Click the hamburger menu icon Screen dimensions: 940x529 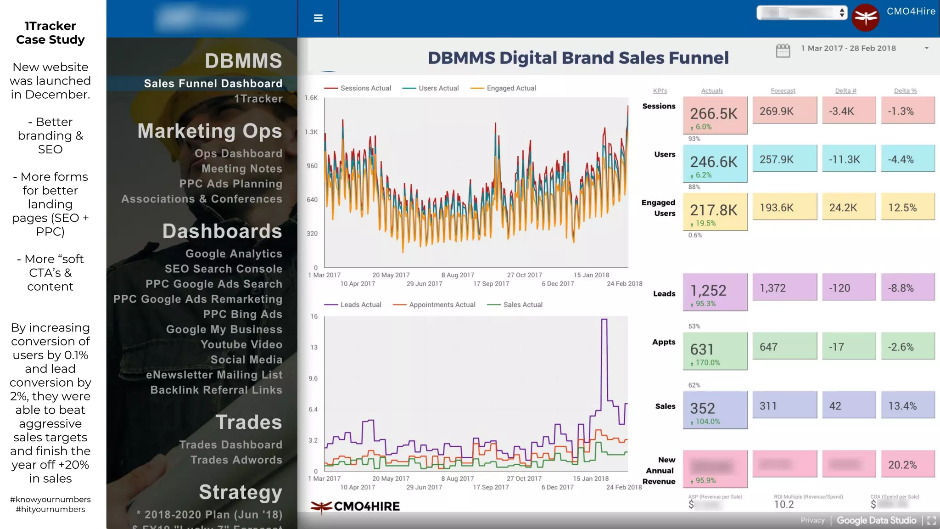318,18
